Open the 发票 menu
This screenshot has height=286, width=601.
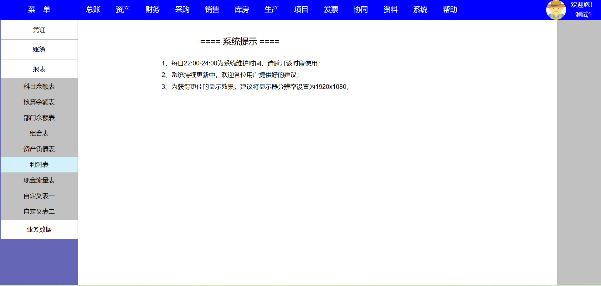tap(331, 10)
